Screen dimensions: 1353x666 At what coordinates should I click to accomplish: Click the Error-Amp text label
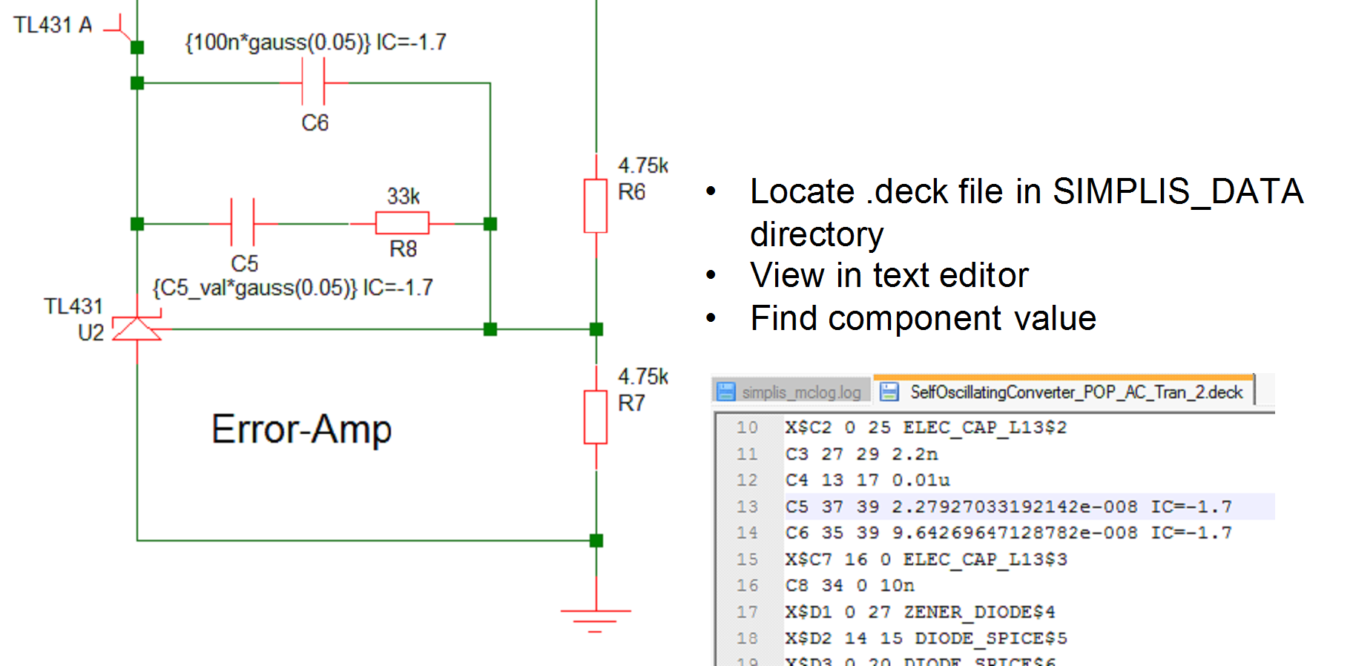301,429
